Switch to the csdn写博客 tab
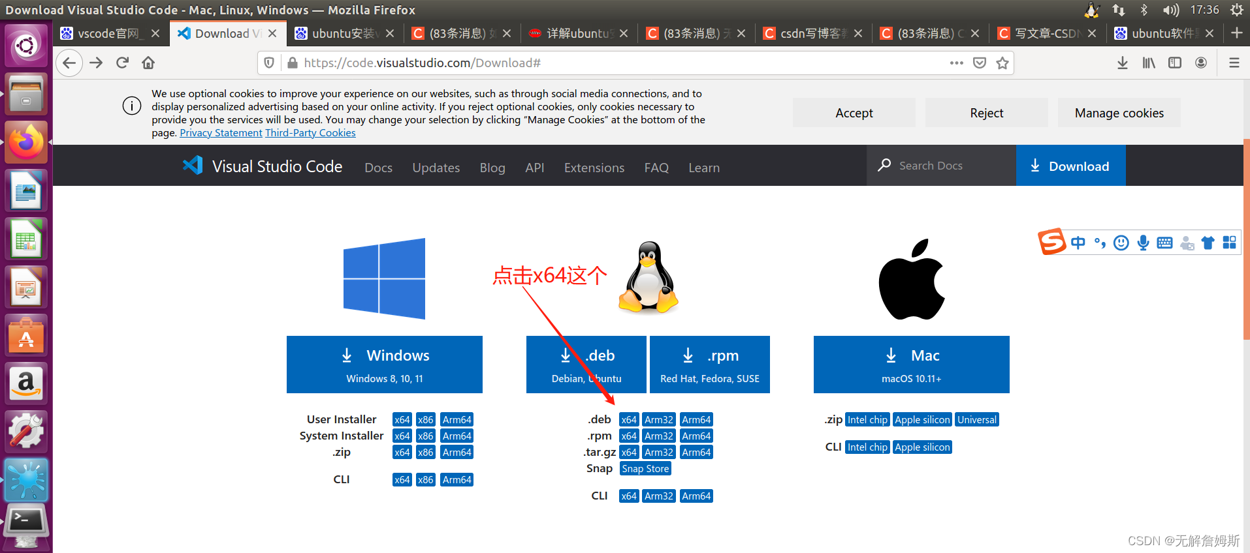Viewport: 1250px width, 553px height. 813,33
